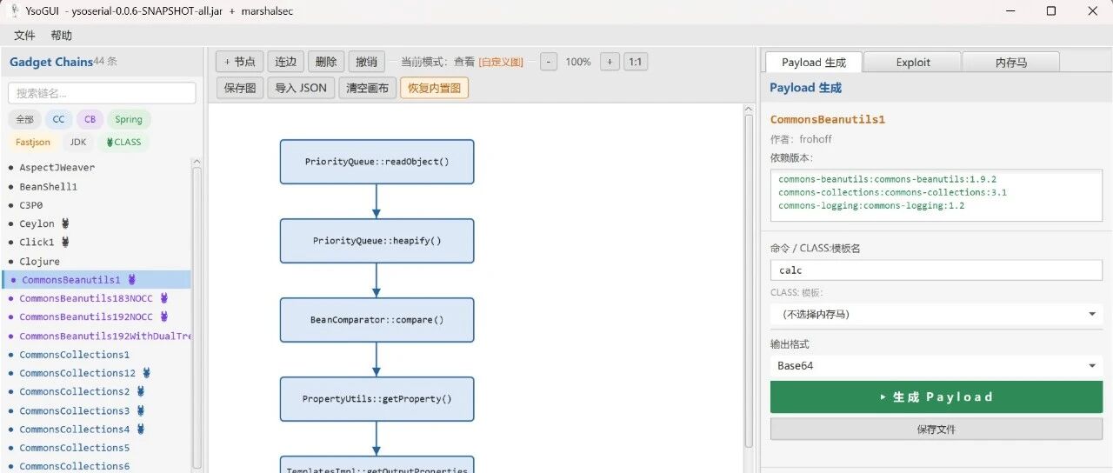Viewport: 1113px width, 473px height.
Task: Select the CLASS filter chip
Action: tap(123, 142)
